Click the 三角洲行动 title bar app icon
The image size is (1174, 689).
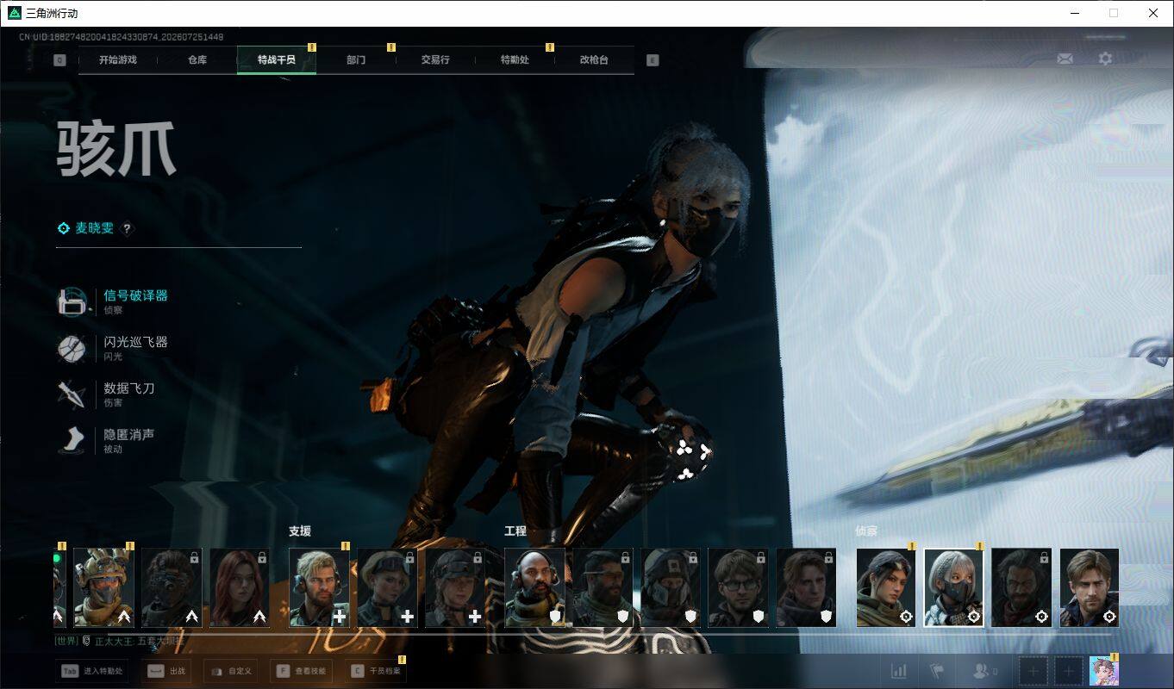click(14, 13)
